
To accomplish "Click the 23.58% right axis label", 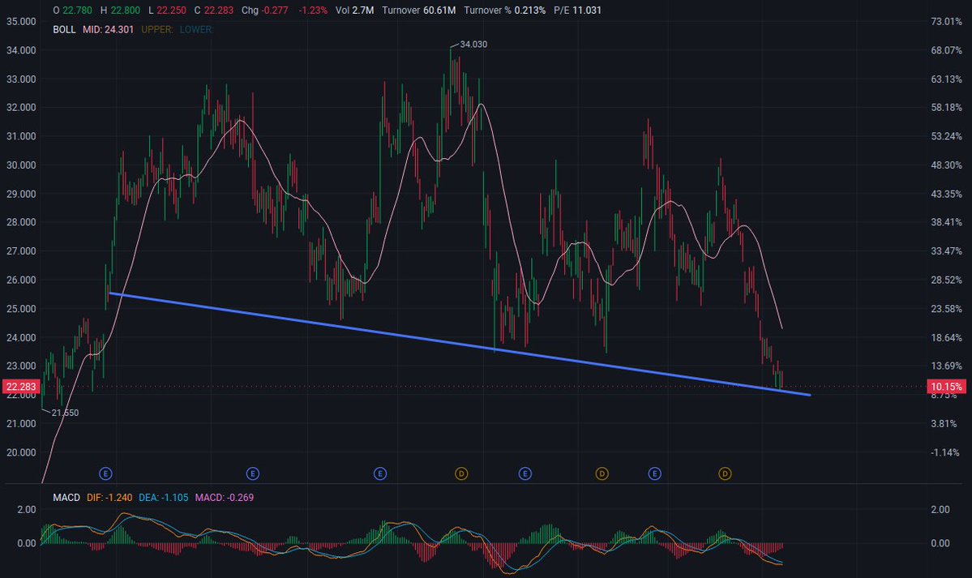I will pyautogui.click(x=946, y=308).
